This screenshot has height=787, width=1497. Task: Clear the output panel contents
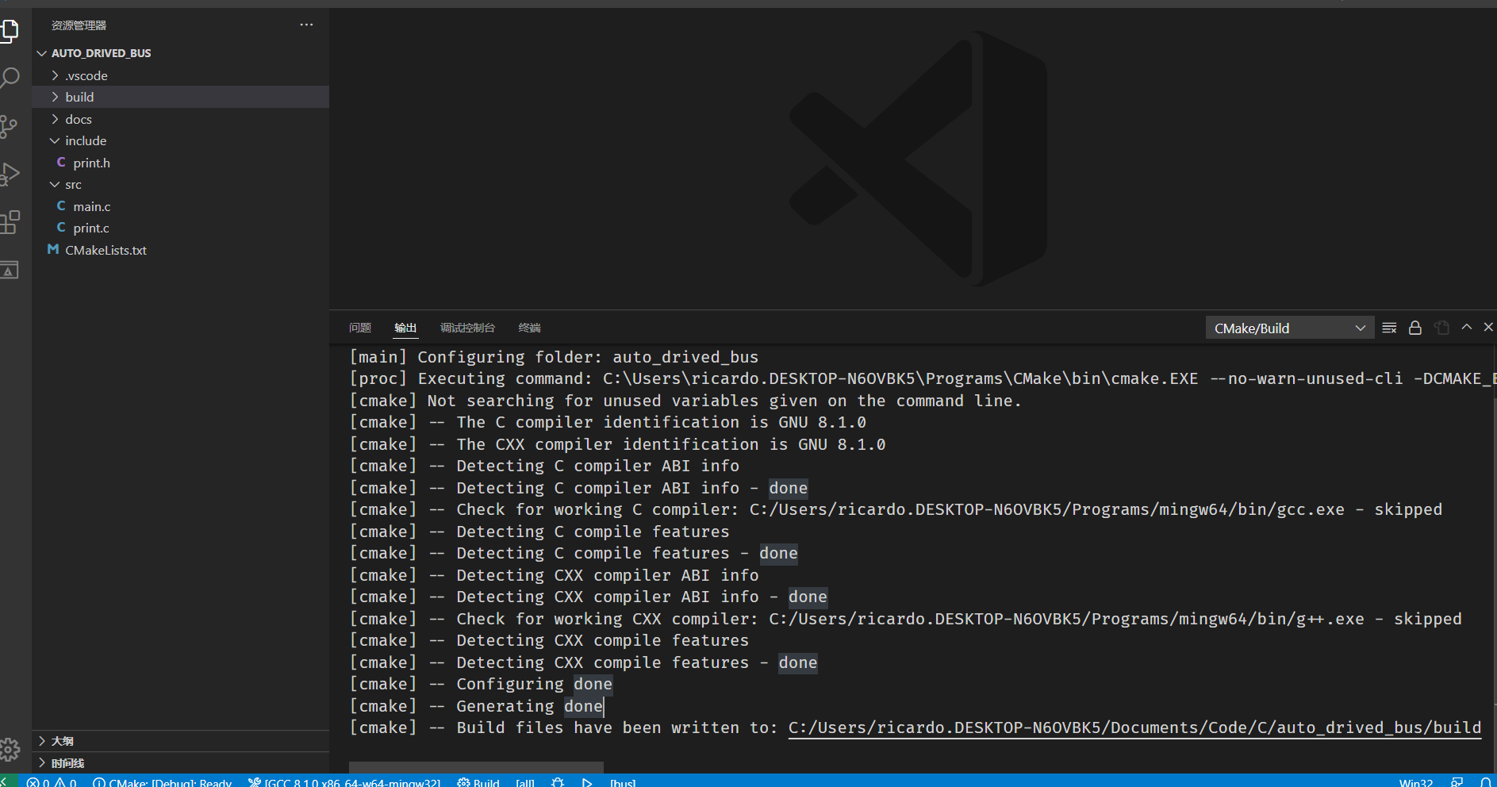click(x=1389, y=328)
